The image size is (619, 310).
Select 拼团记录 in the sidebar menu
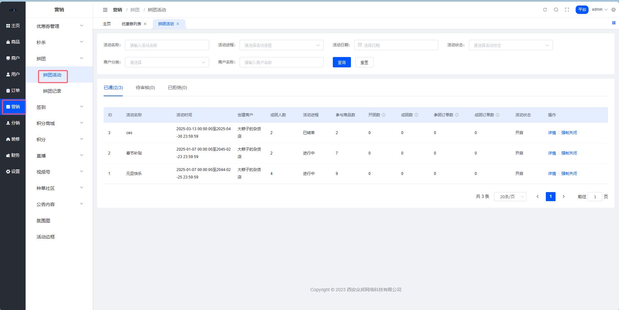[52, 91]
